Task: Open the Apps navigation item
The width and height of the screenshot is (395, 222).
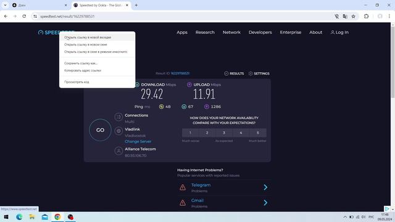Action: point(182,32)
